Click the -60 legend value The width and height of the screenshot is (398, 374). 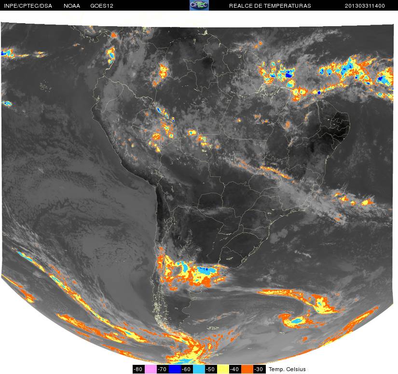pos(187,369)
